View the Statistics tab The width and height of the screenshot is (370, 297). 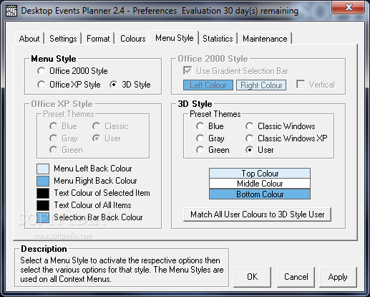218,39
